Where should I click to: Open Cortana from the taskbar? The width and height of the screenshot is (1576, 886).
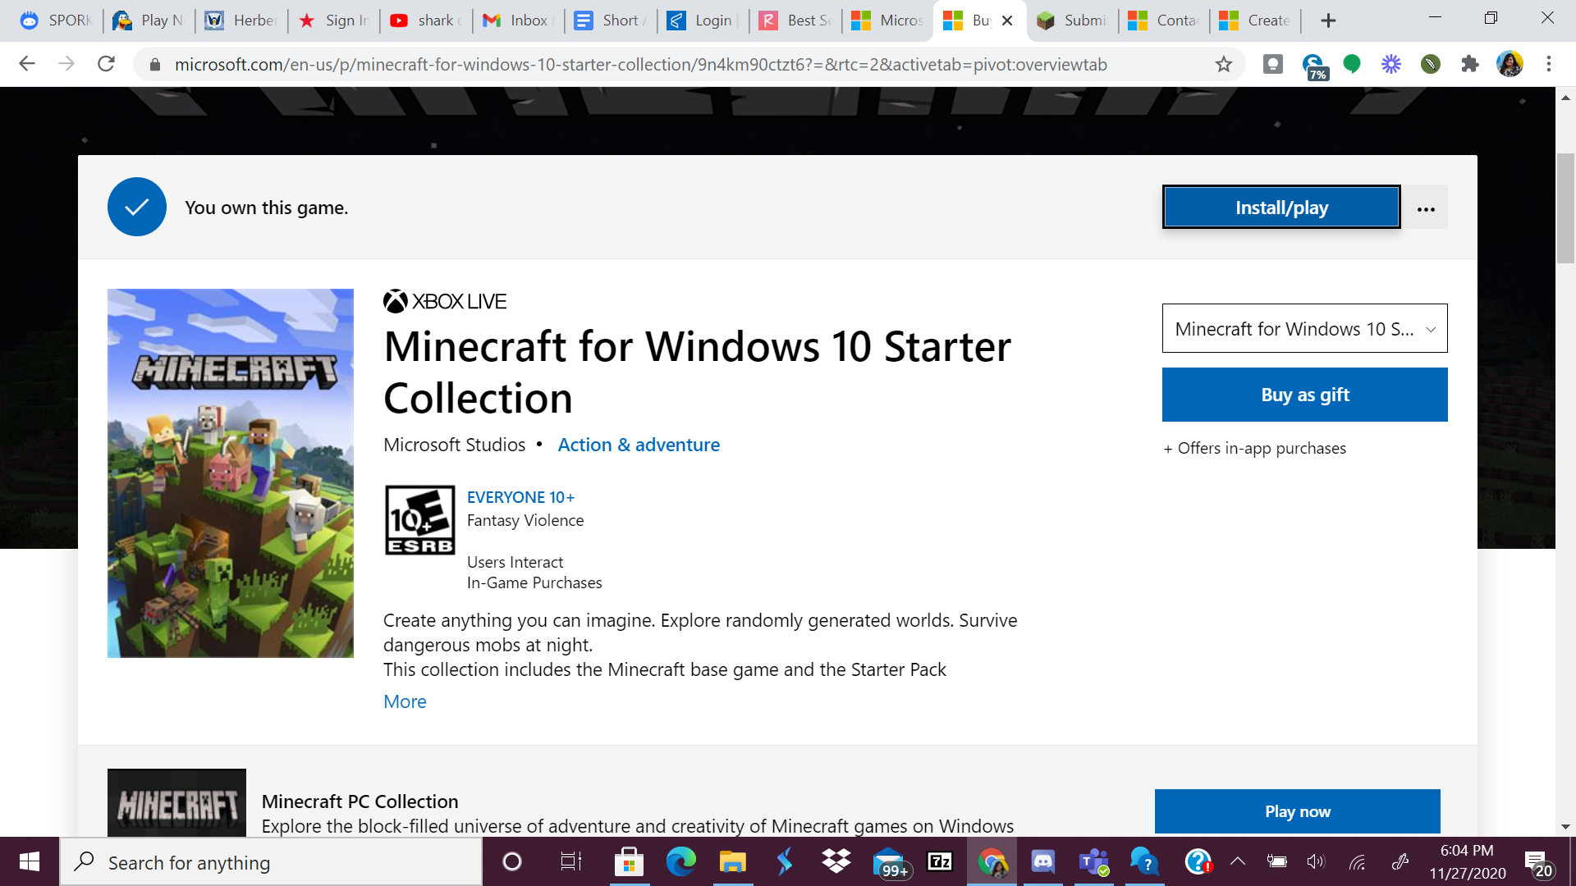(x=511, y=861)
